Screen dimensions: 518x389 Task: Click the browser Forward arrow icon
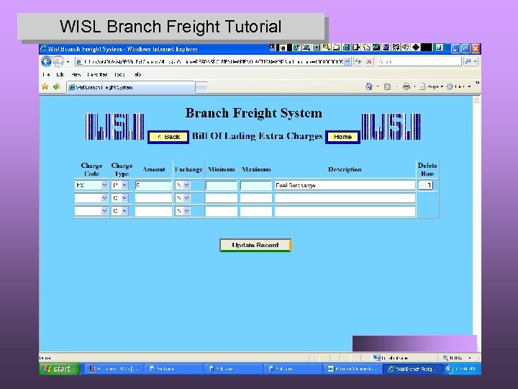click(x=58, y=61)
